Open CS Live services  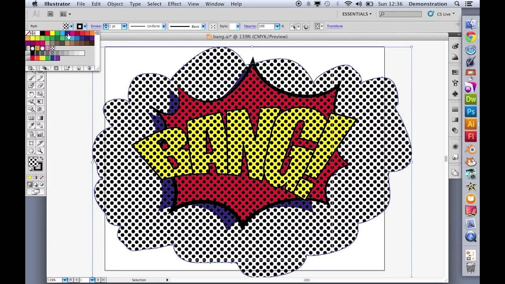point(441,14)
